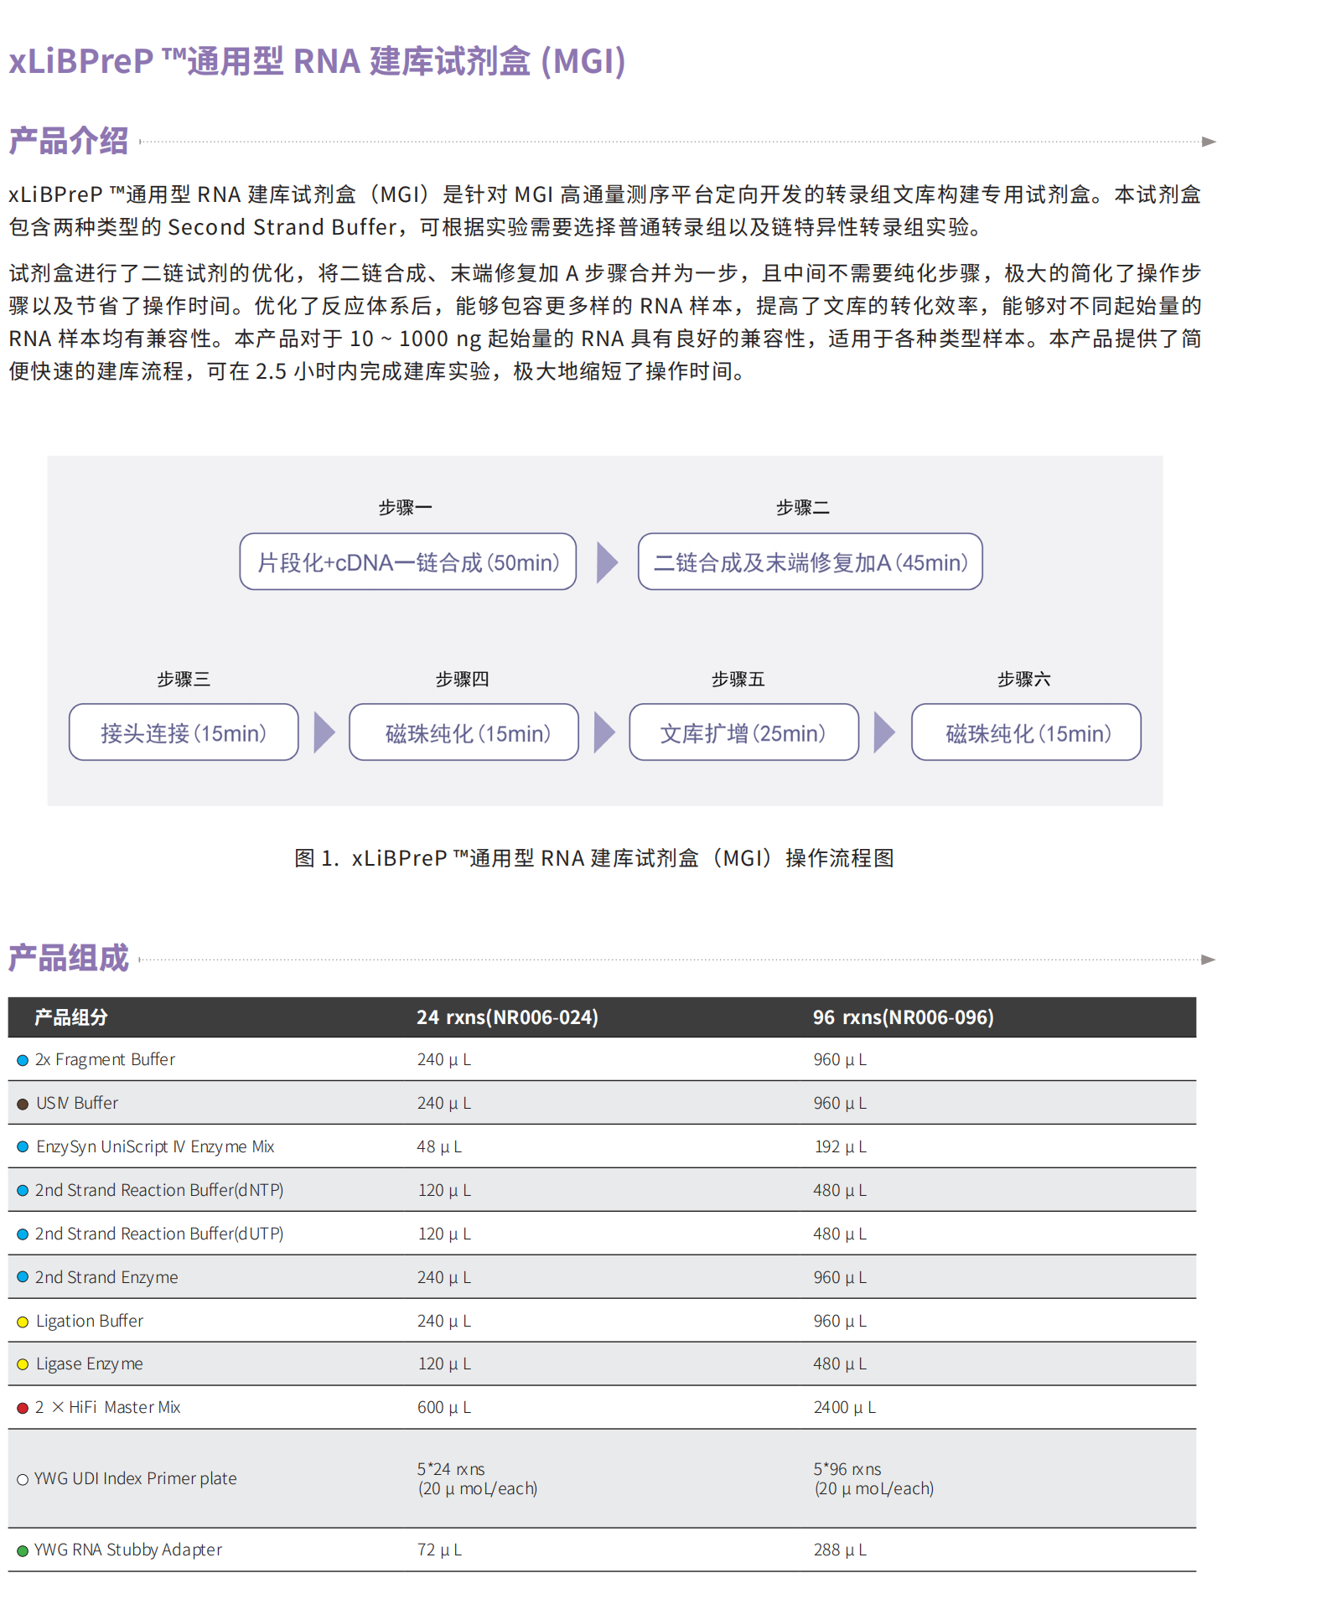Click the xLiBPreP 通用型 RNA 建库试剂盒 (MGI) title
This screenshot has width=1321, height=1604.
318,61
